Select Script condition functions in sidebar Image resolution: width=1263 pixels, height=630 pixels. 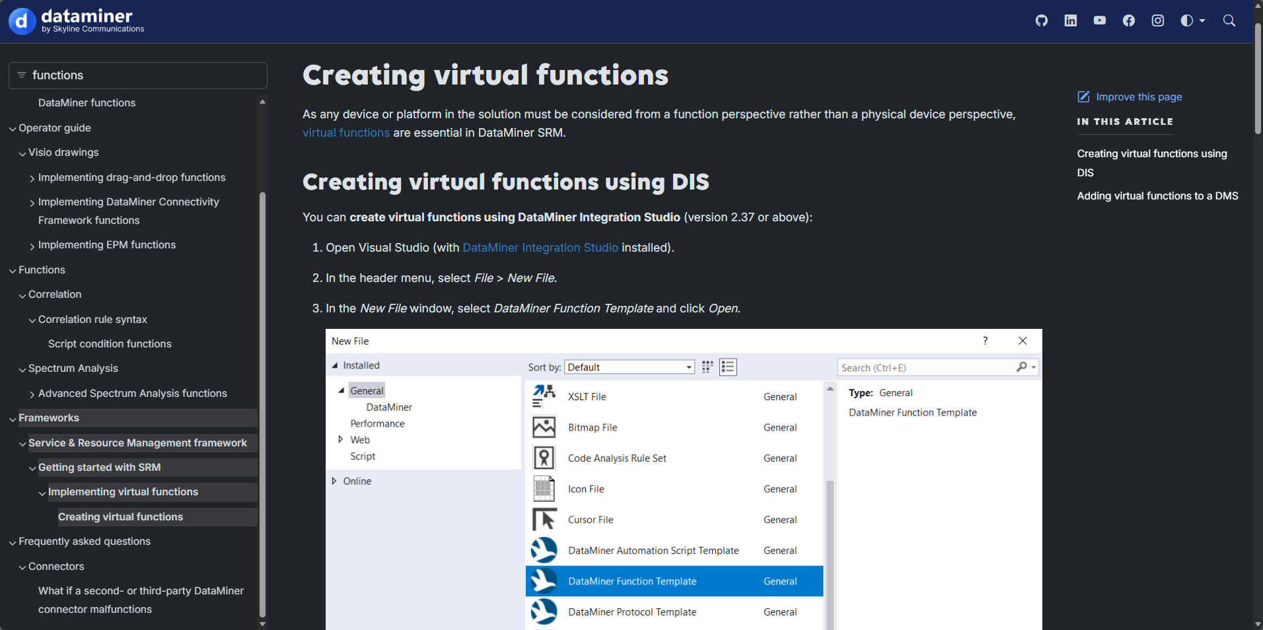110,344
